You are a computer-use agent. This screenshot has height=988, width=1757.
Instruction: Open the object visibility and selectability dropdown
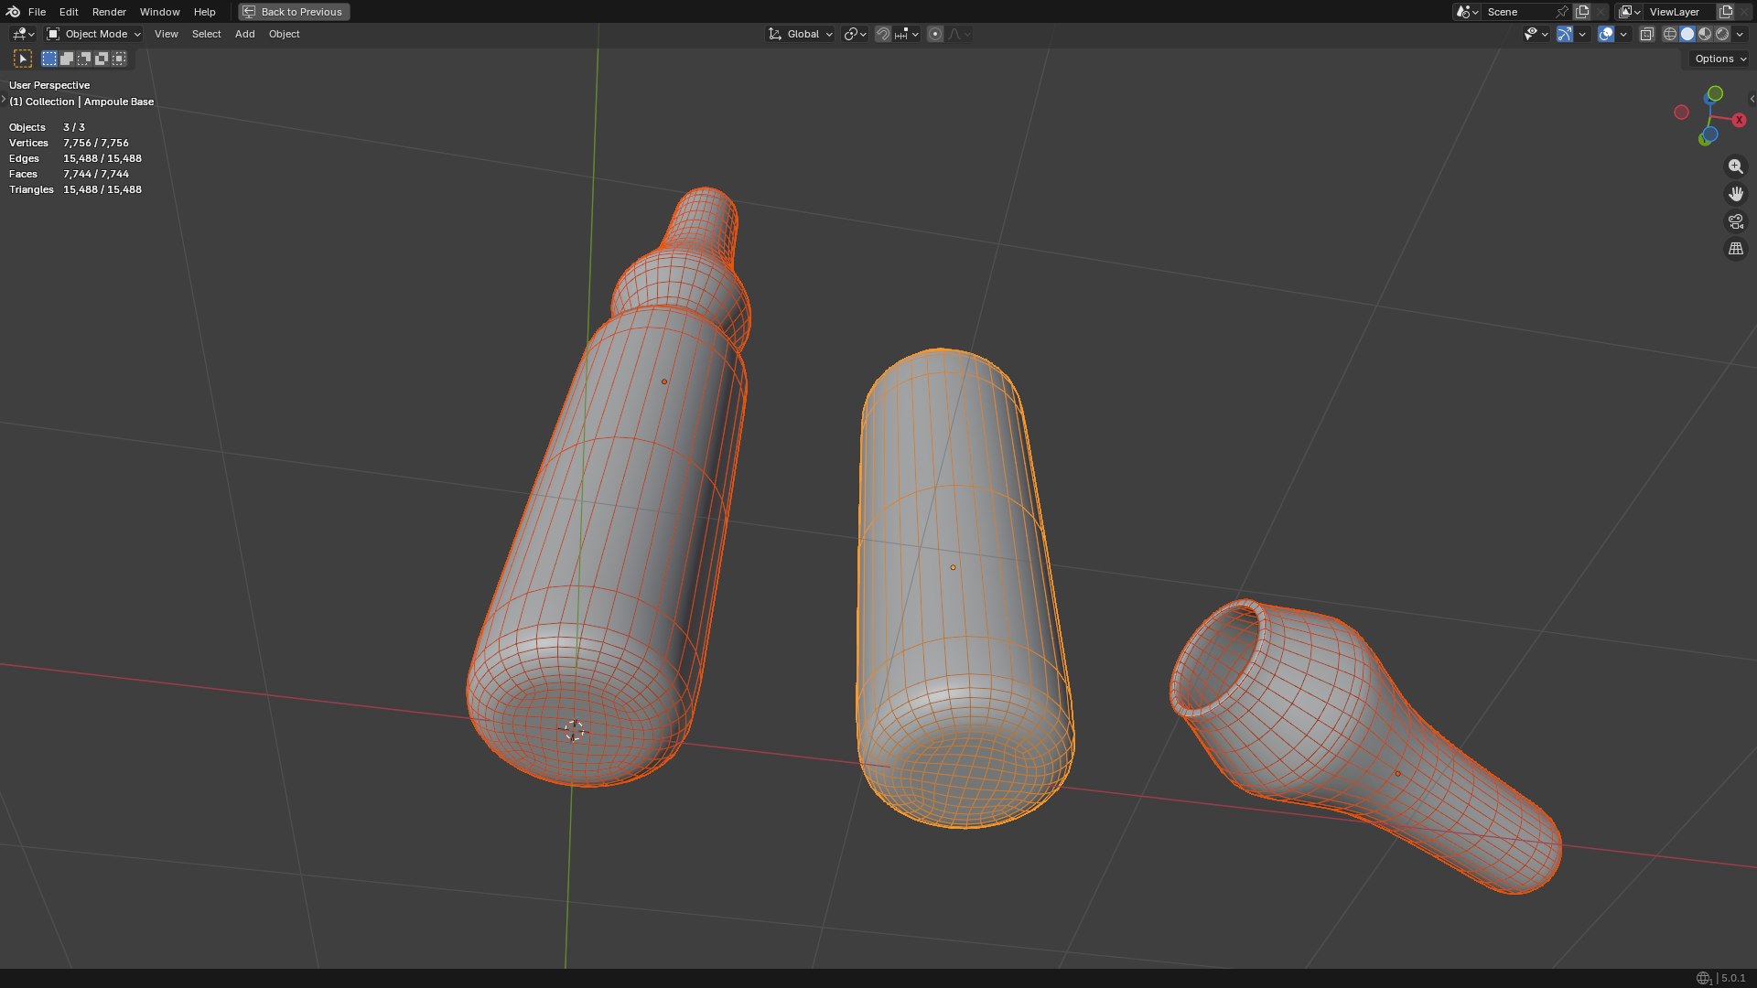(1536, 34)
